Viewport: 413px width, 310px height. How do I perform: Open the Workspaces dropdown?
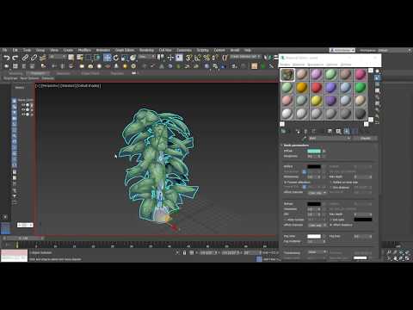click(x=396, y=50)
